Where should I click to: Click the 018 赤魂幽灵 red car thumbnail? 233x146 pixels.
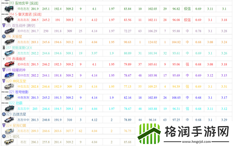coord(9,64)
